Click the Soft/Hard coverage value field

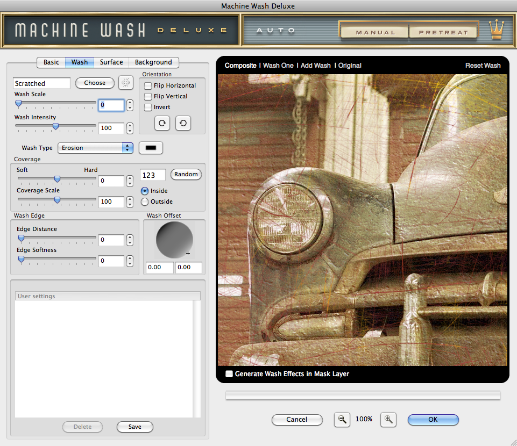(x=111, y=181)
